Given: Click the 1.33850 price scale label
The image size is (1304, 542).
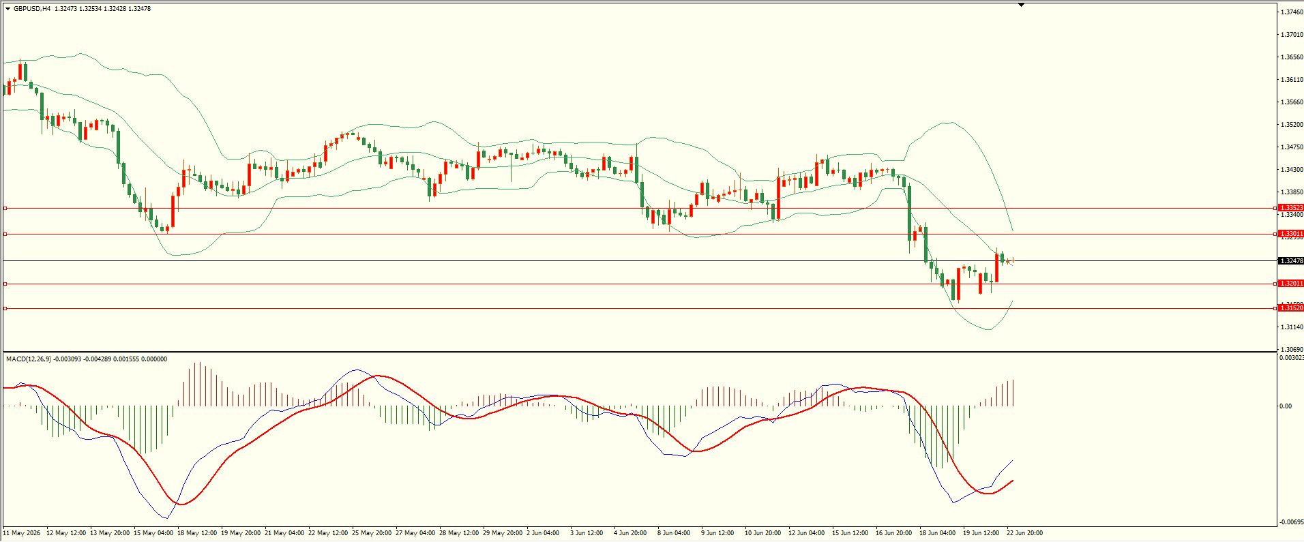Looking at the screenshot, I should coord(1292,192).
